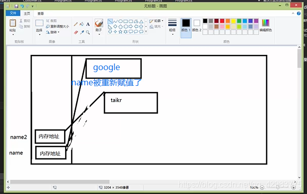This screenshot has height=194, width=307.
Task: Choose the Curve shape
Action: pos(115,21)
